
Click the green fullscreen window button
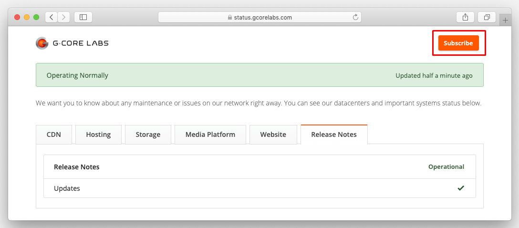(x=36, y=17)
